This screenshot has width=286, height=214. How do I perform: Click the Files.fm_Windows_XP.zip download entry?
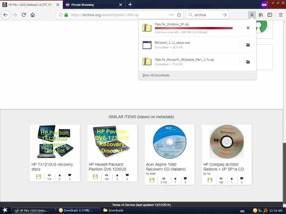189,28
